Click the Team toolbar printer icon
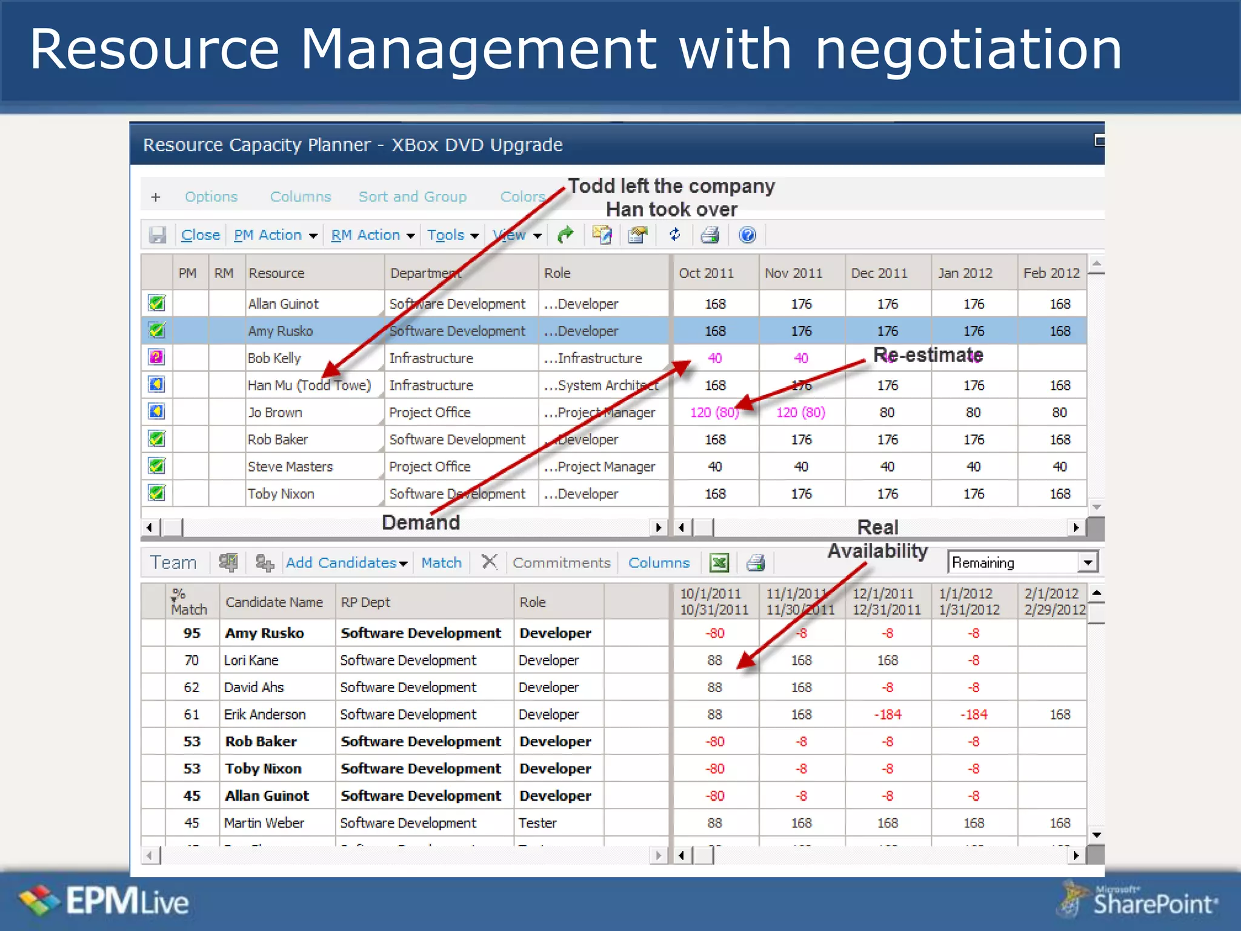 click(756, 562)
